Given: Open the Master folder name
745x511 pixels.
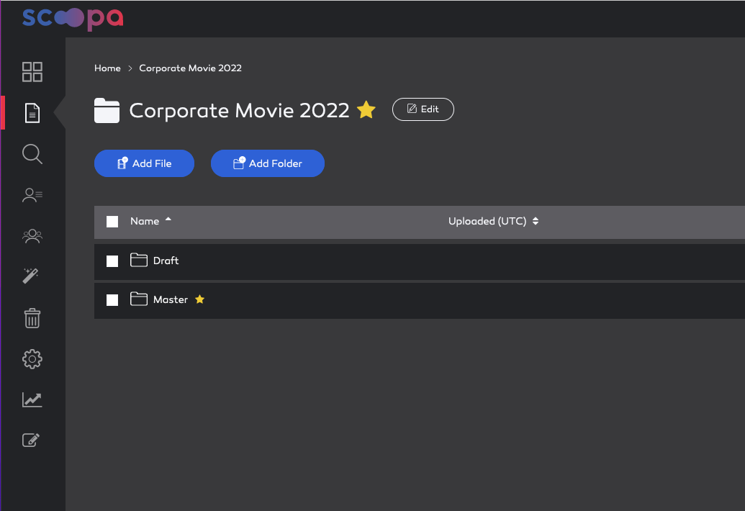Looking at the screenshot, I should 171,299.
